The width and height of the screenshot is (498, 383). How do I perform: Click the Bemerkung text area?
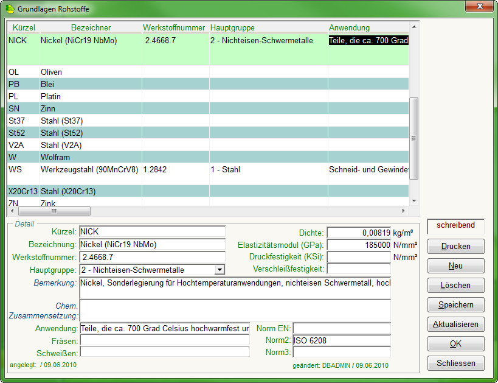pos(235,288)
